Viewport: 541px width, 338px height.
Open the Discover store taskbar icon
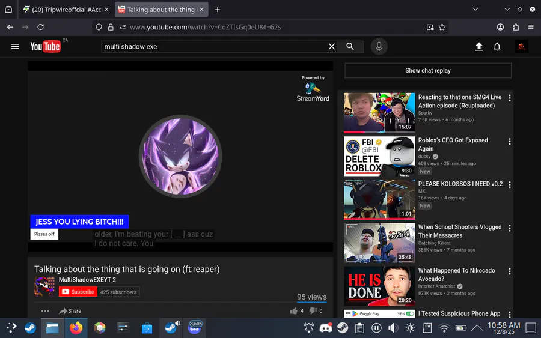(147, 328)
